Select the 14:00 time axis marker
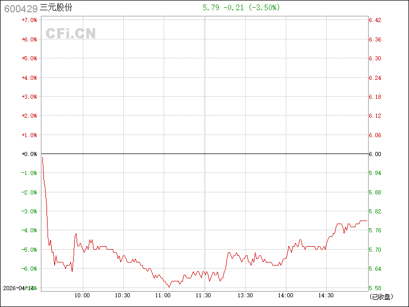The image size is (409, 307). coord(286,295)
